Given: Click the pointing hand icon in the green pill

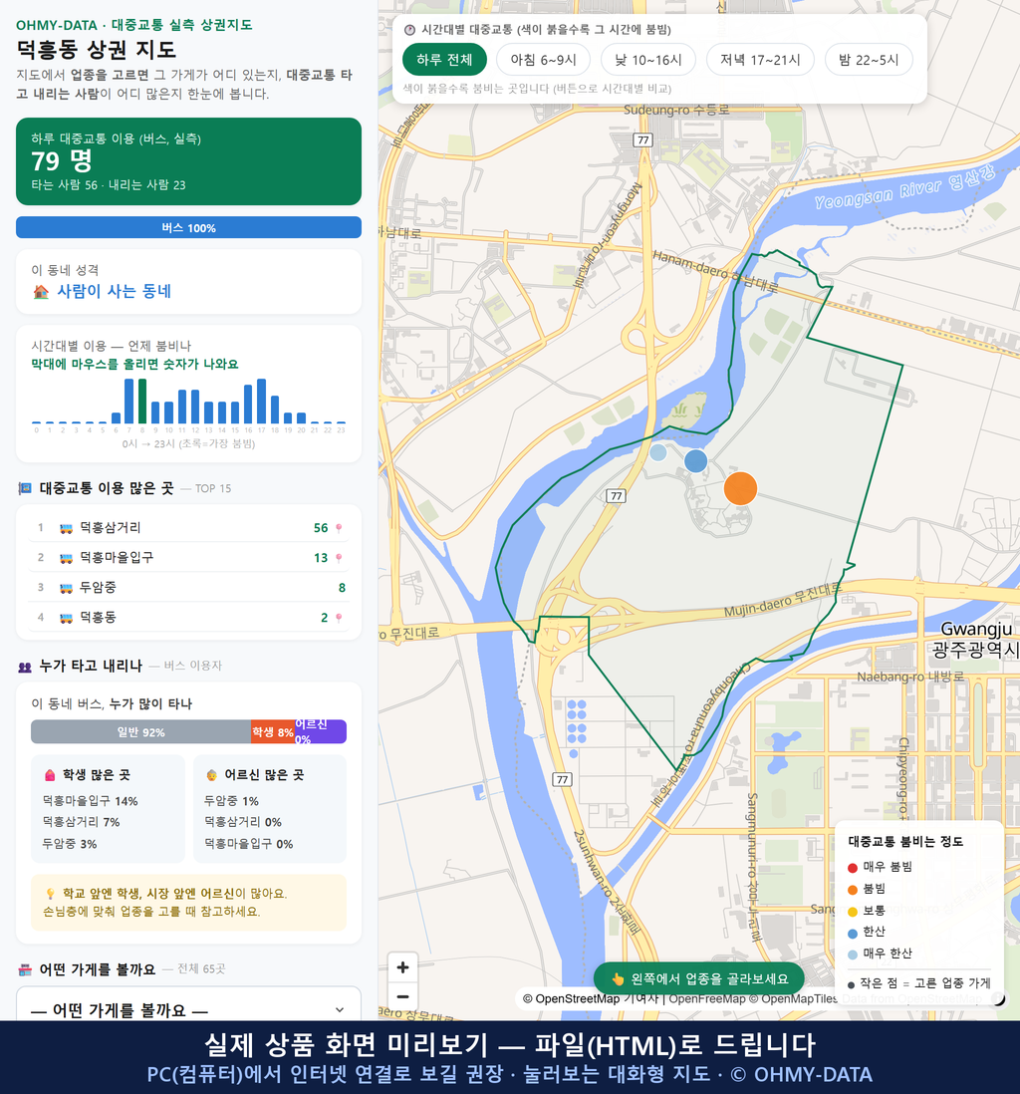Looking at the screenshot, I should point(618,979).
